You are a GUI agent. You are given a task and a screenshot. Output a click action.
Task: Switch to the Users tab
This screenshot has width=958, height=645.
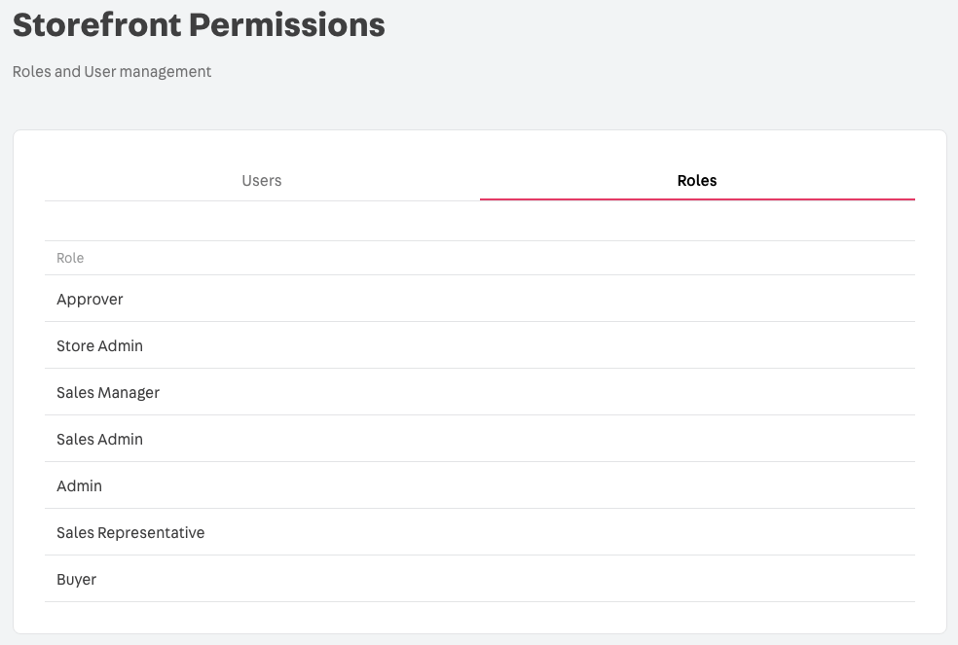(261, 181)
